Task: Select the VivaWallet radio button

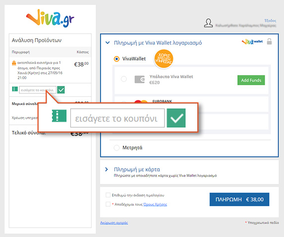Action: point(116,59)
